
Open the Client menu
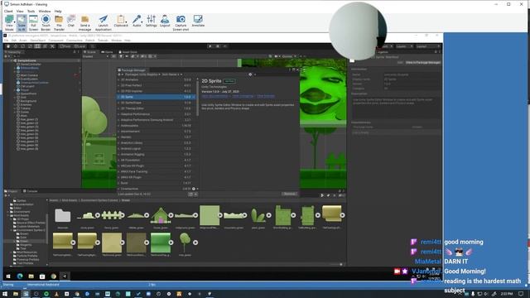click(x=8, y=11)
